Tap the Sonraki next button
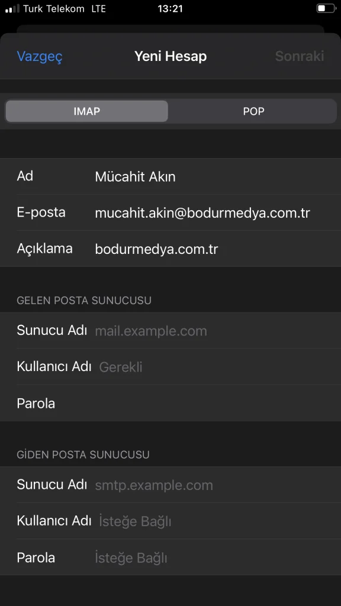Image resolution: width=341 pixels, height=606 pixels. (x=299, y=56)
